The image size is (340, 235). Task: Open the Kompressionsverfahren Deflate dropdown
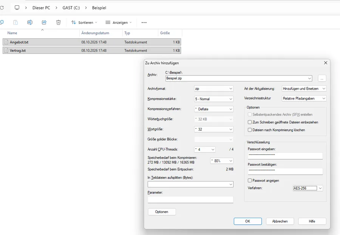[x=214, y=109]
